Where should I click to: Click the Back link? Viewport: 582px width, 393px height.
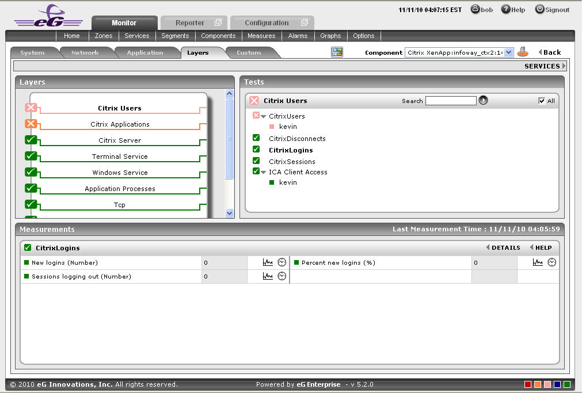(x=550, y=52)
